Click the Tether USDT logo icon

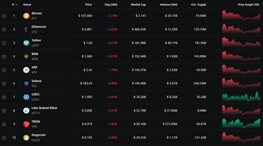coord(26,43)
